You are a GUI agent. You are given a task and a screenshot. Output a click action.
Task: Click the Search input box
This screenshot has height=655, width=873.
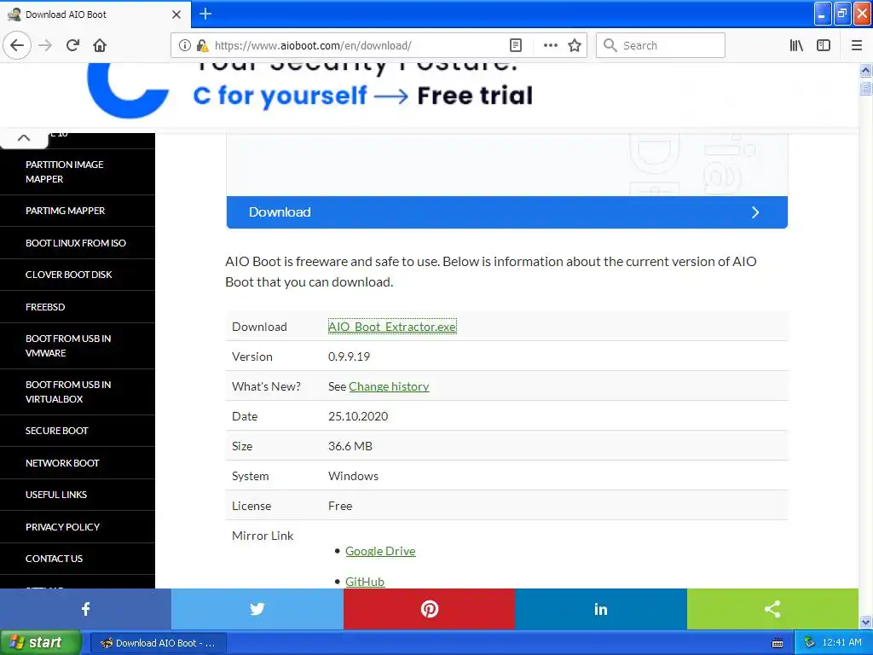click(661, 45)
